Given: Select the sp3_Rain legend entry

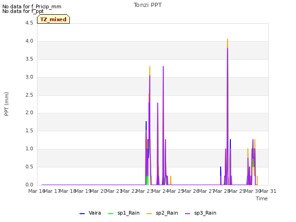Looking at the screenshot, I should point(201,213).
